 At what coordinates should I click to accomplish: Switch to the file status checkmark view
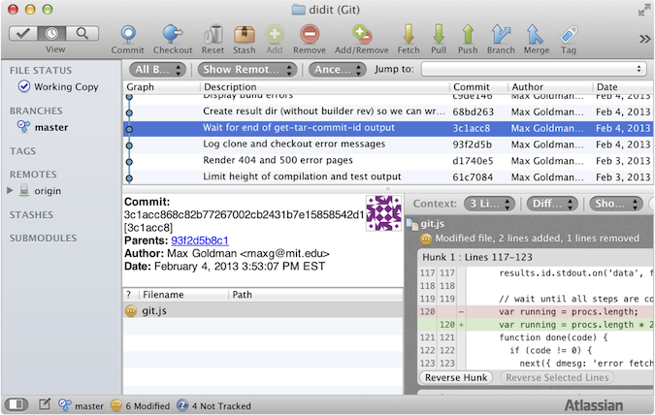pyautogui.click(x=22, y=33)
